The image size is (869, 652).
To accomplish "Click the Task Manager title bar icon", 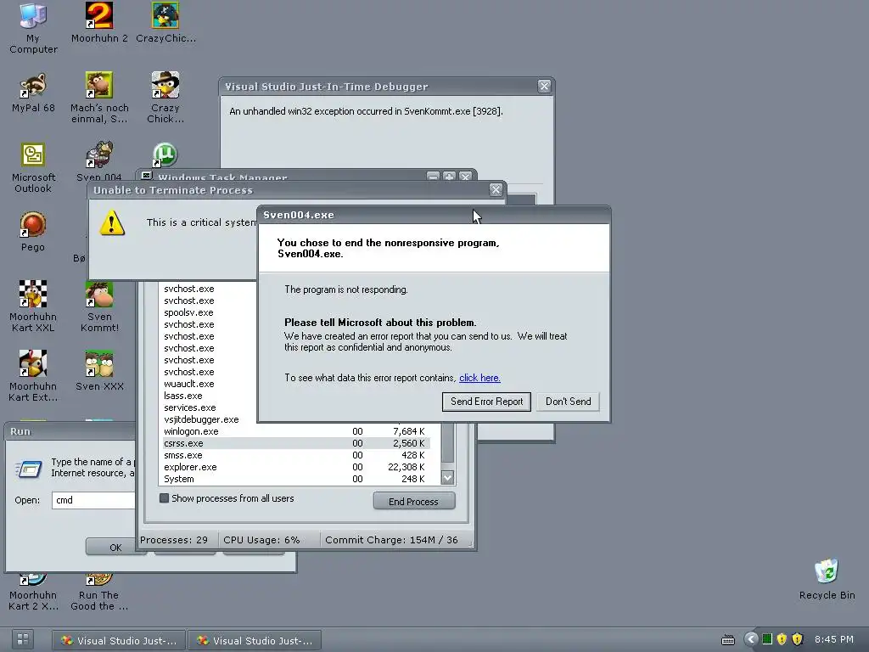I will (x=146, y=176).
